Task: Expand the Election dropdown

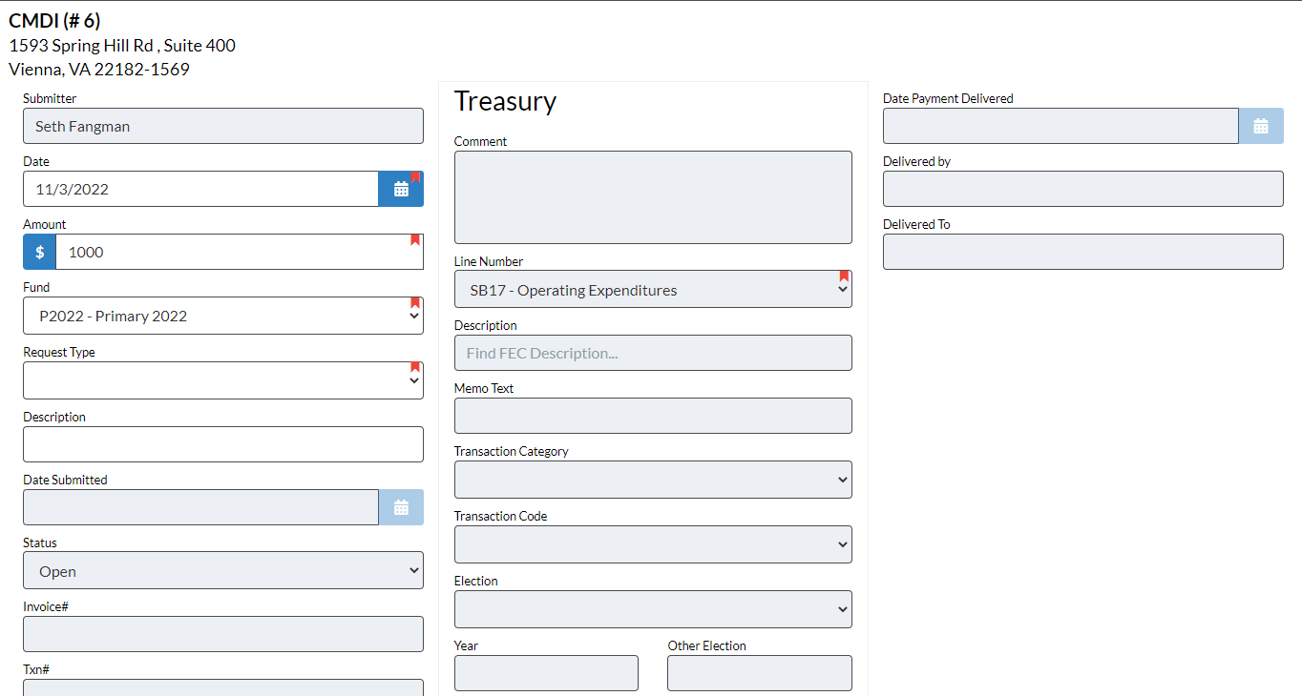Action: coord(653,609)
